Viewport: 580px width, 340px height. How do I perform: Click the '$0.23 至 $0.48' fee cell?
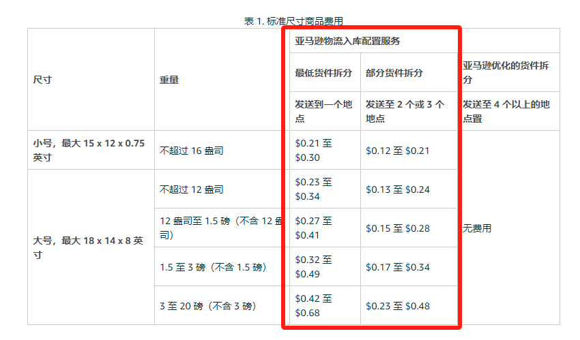coord(409,306)
